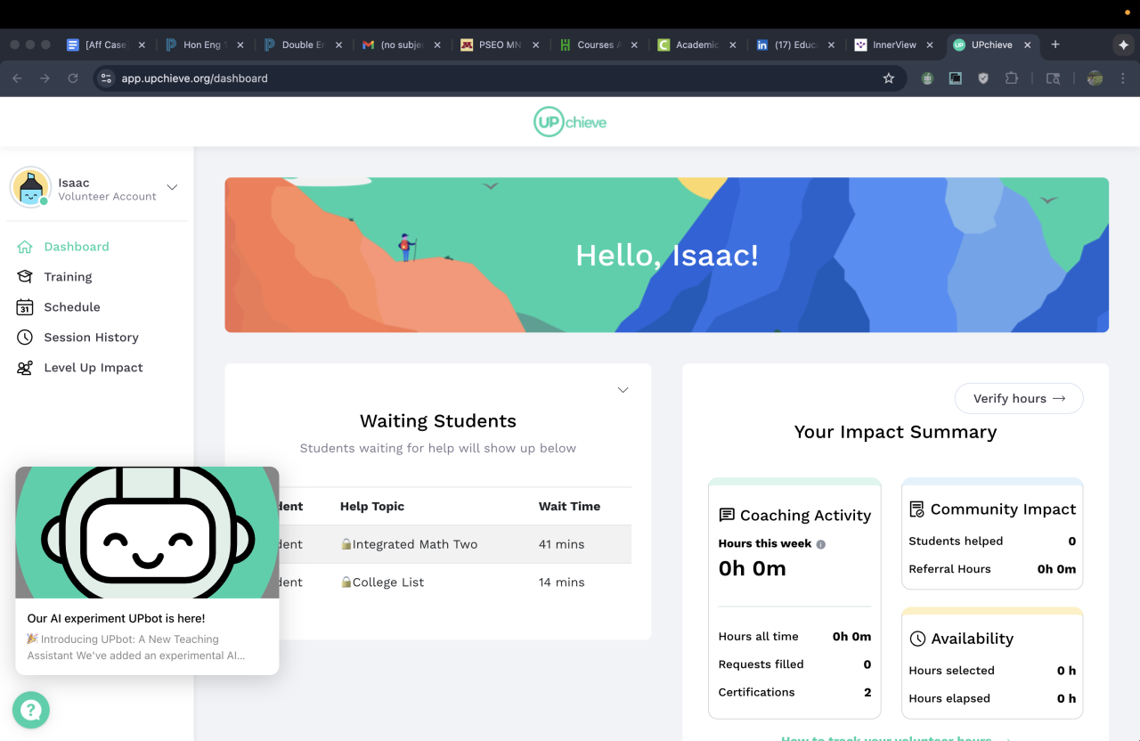Click the "Wait Time" column header
This screenshot has width=1140, height=741.
pyautogui.click(x=569, y=506)
